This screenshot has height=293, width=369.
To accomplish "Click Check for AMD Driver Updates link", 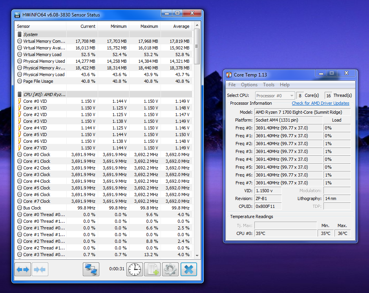I will click(x=320, y=103).
